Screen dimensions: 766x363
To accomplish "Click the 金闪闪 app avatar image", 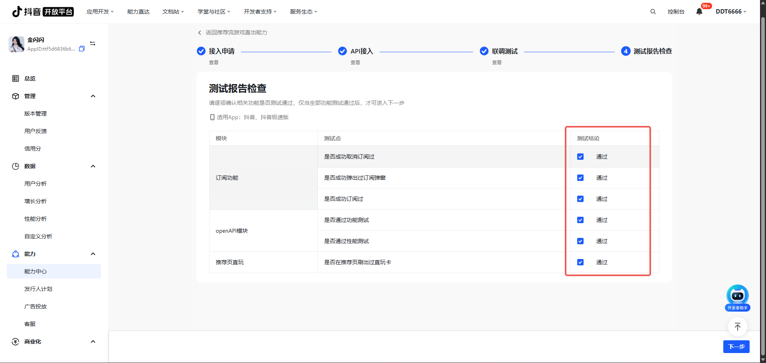I will [16, 44].
